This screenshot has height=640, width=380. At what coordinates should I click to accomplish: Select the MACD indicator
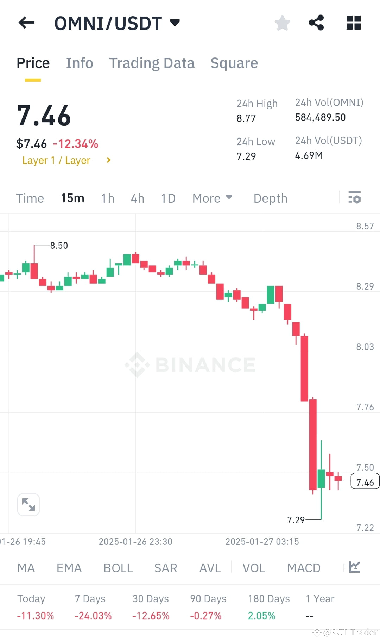pyautogui.click(x=304, y=568)
